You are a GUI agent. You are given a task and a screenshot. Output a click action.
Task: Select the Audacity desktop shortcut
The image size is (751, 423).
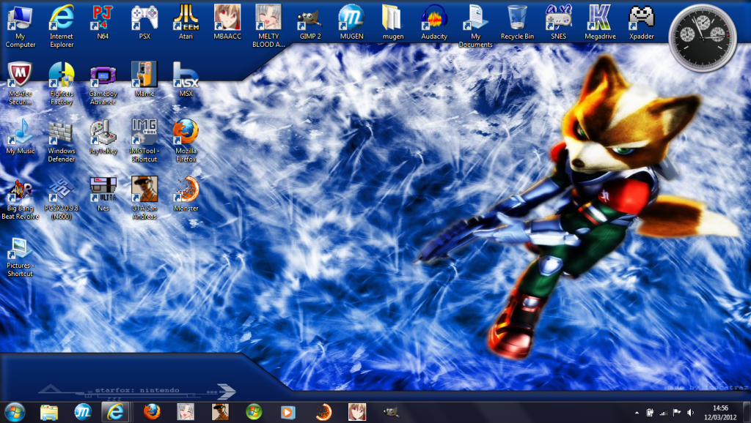point(434,23)
